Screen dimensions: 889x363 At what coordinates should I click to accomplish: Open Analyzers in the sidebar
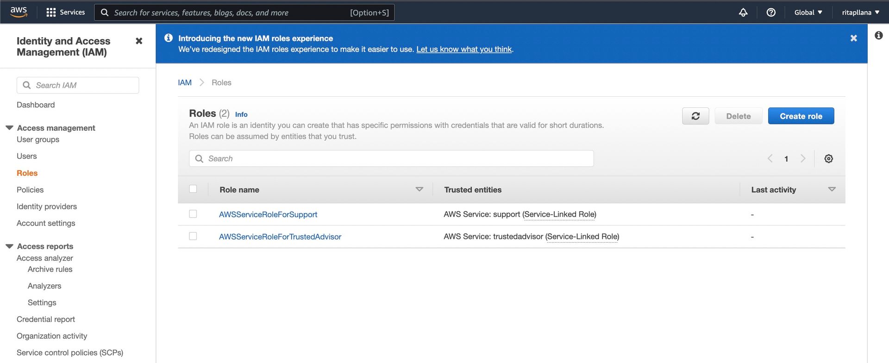click(x=44, y=286)
